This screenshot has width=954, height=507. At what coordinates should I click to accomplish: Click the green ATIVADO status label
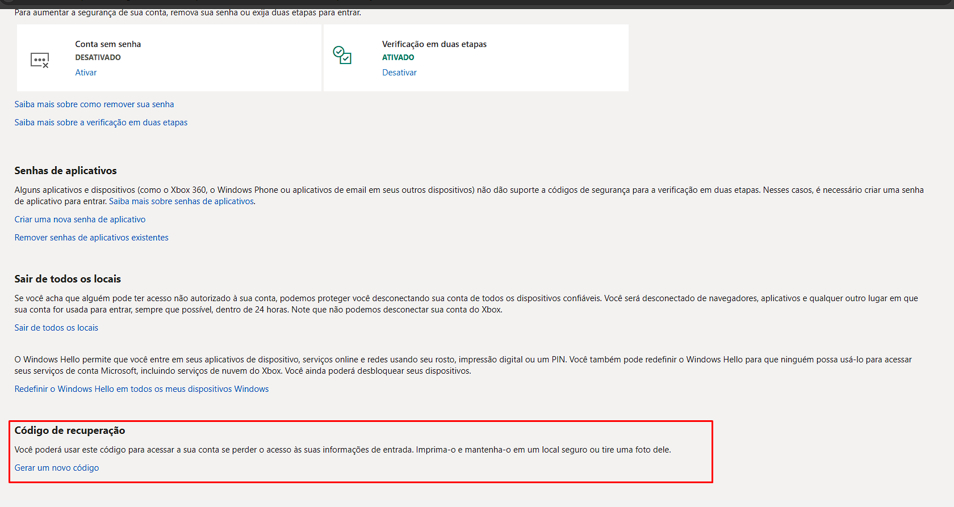pyautogui.click(x=398, y=57)
